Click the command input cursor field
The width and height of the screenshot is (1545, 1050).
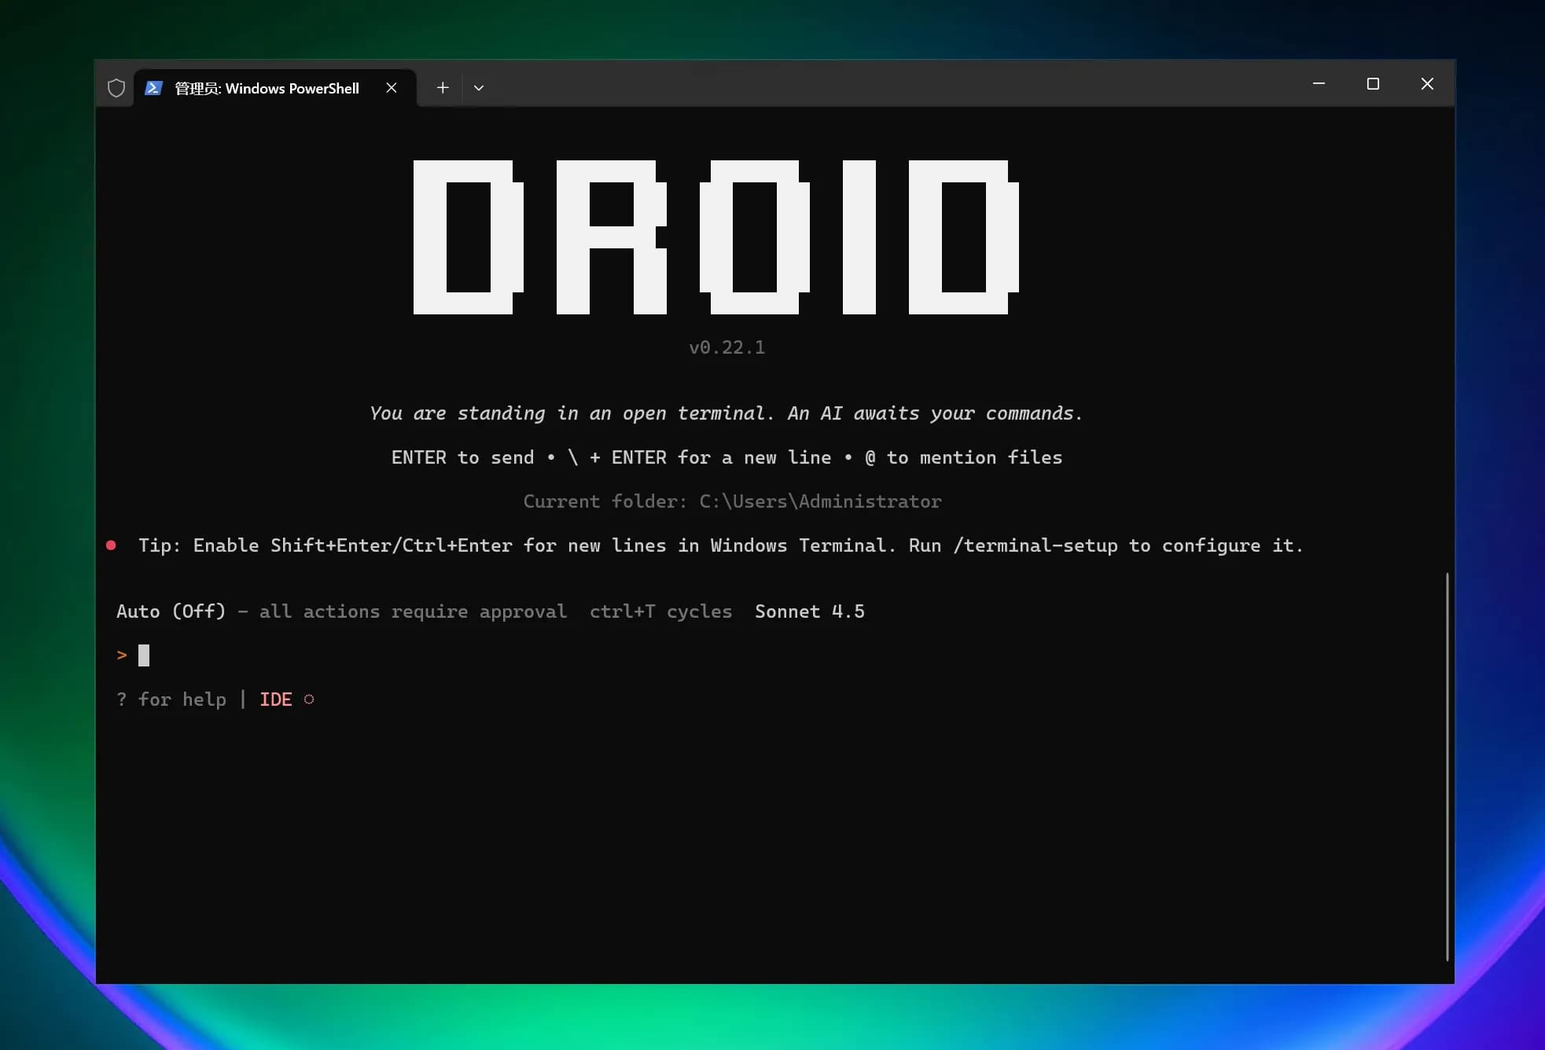click(x=144, y=655)
